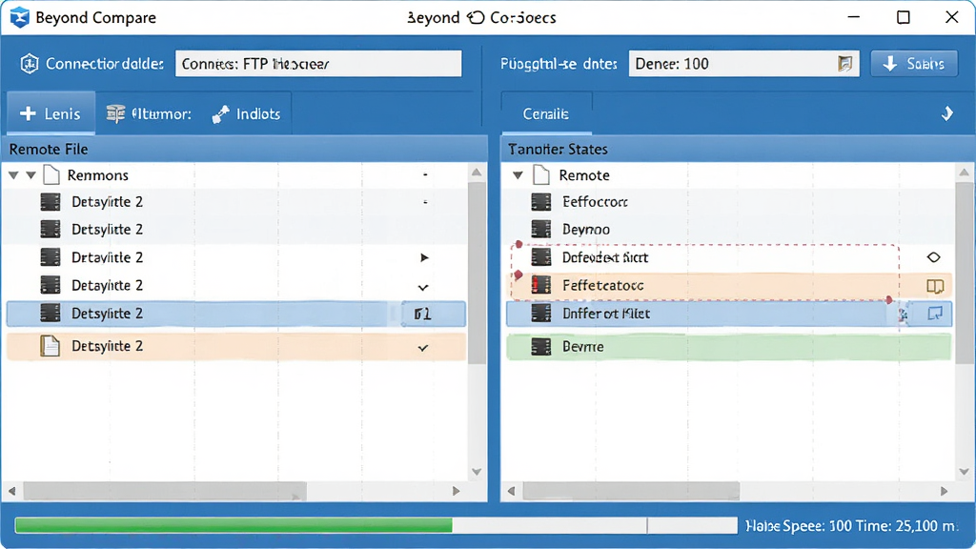Click the Beyond Compare logo in the title bar
976x549 pixels.
(x=19, y=17)
